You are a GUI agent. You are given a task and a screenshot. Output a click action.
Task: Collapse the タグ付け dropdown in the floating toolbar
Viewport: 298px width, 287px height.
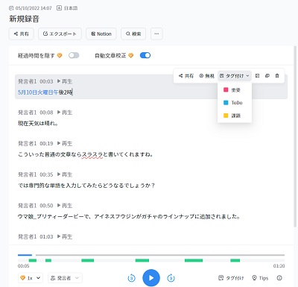235,76
